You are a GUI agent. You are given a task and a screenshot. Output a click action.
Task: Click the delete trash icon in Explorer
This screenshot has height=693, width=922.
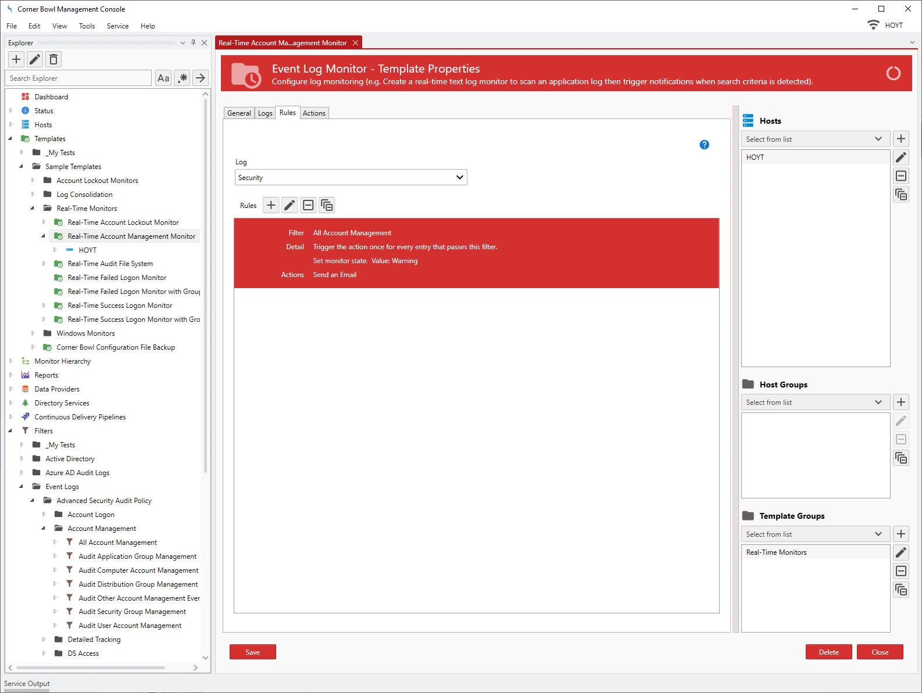point(53,59)
